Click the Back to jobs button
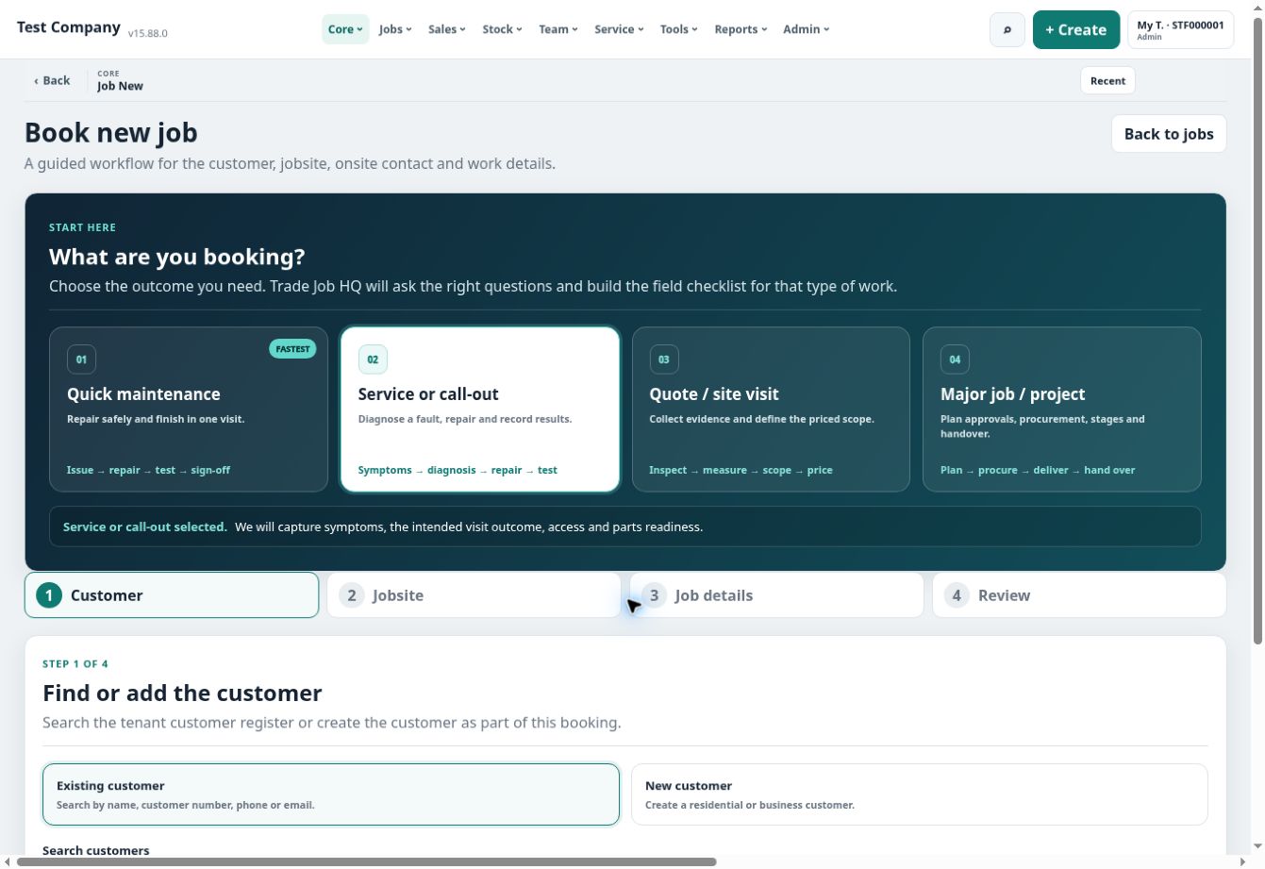The height and width of the screenshot is (869, 1265). 1169,134
